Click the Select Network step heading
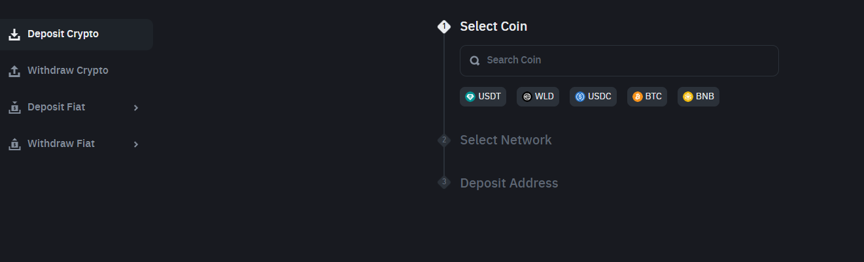This screenshot has width=864, height=262. click(x=506, y=140)
